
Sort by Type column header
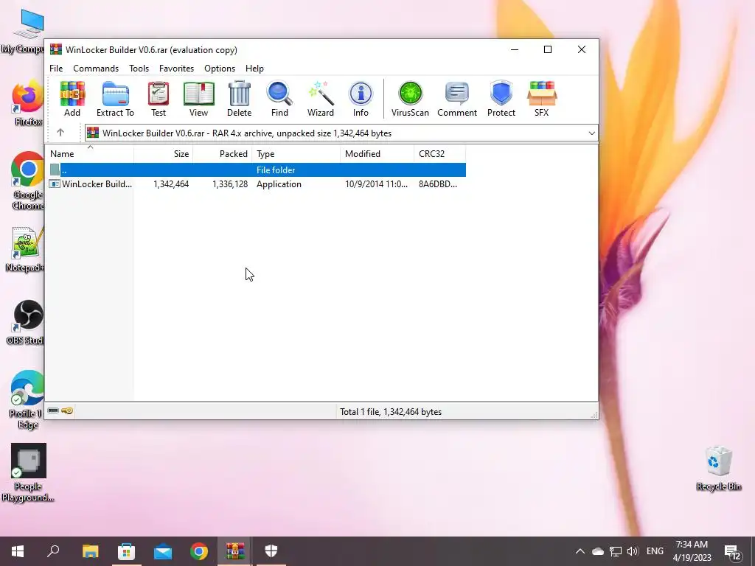click(x=296, y=154)
